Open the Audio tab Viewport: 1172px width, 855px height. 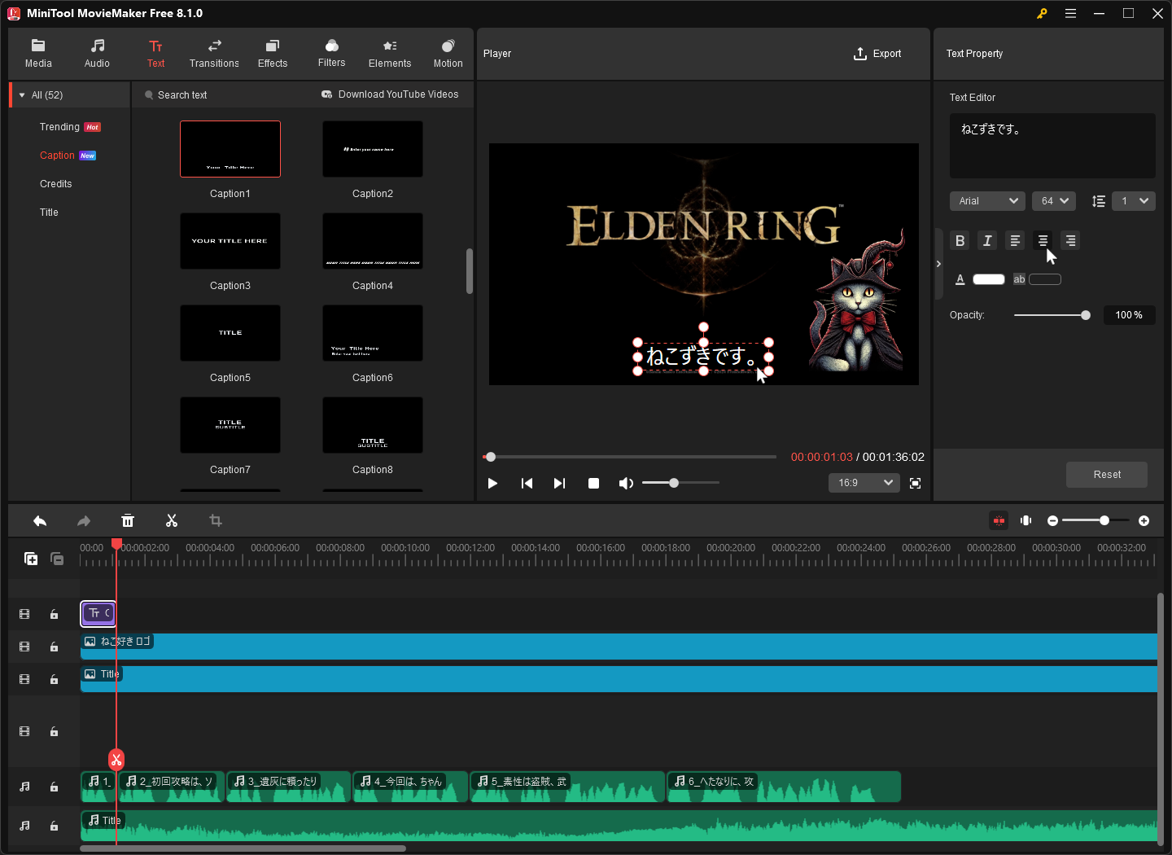pyautogui.click(x=97, y=54)
